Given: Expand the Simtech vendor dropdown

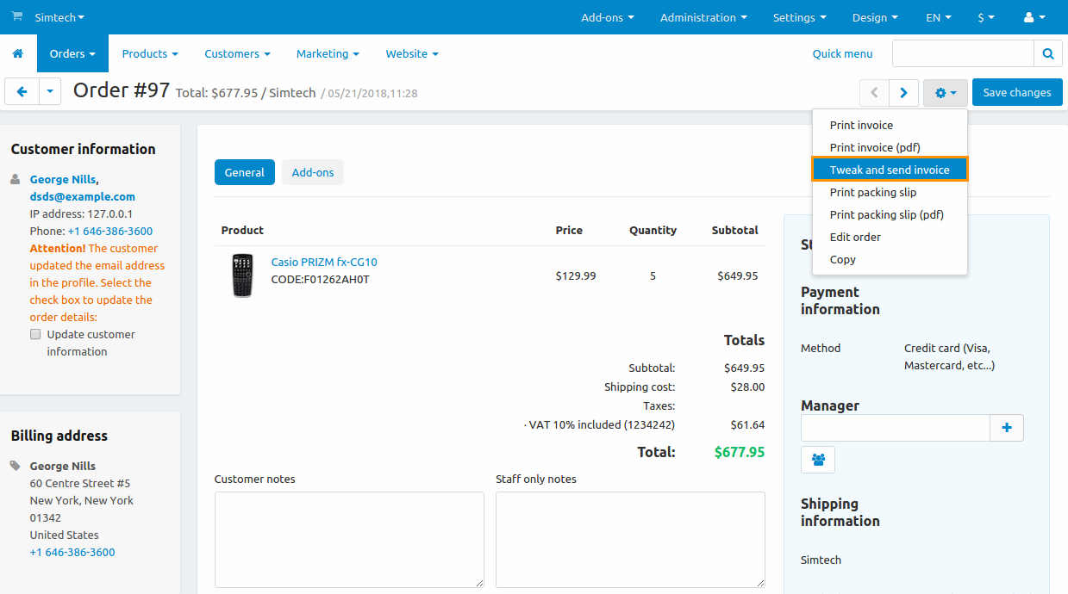Looking at the screenshot, I should [x=59, y=17].
